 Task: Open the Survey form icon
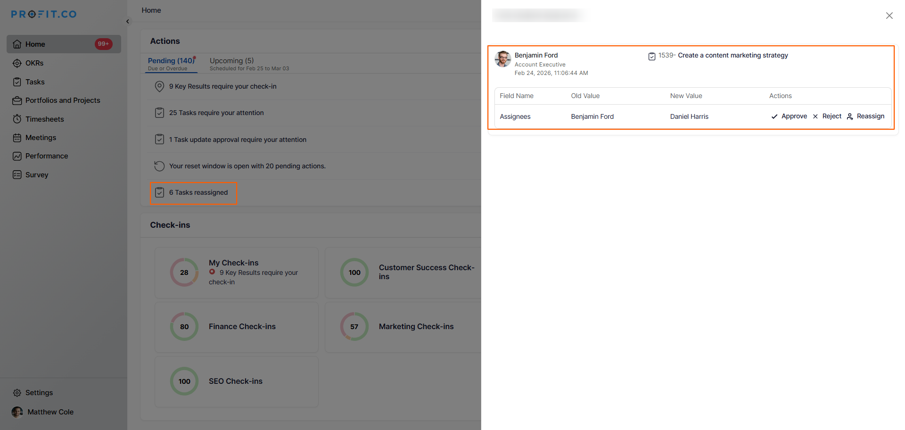[17, 174]
